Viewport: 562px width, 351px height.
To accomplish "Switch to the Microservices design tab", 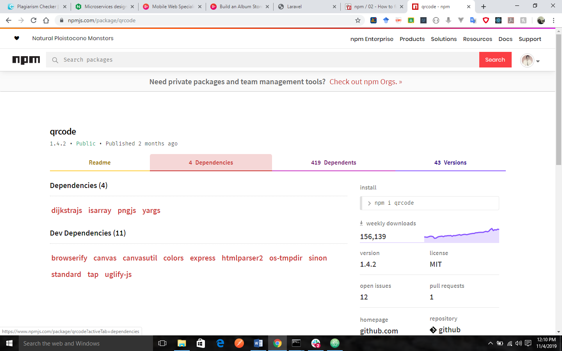I will pos(105,7).
